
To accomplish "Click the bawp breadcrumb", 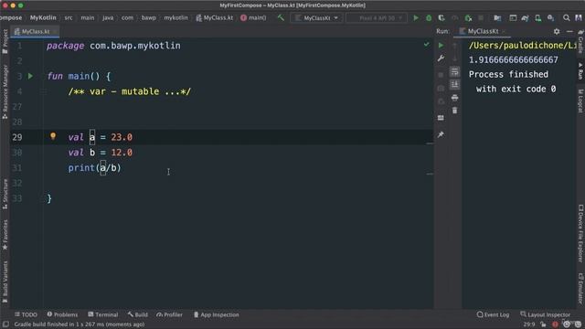I will coord(148,18).
